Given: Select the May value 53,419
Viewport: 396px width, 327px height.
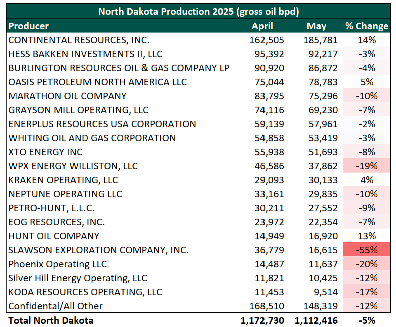Looking at the screenshot, I should pyautogui.click(x=323, y=138).
